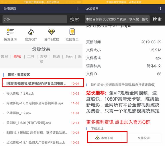Click the 文件投诉 button
Image resolution: width=165 pixels, height=146 pixels.
click(x=144, y=138)
